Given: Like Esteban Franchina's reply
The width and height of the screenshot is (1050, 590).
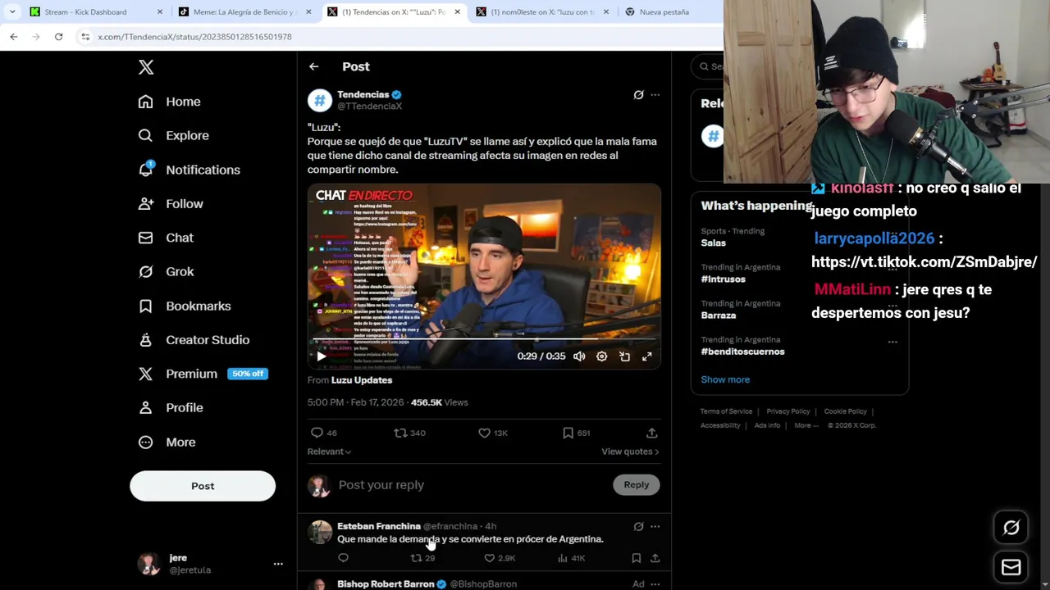Looking at the screenshot, I should tap(489, 558).
